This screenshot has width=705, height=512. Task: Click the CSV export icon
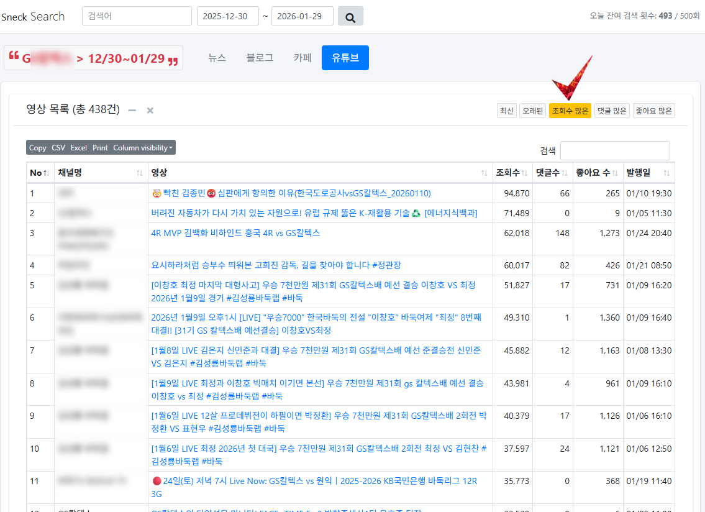click(x=58, y=147)
